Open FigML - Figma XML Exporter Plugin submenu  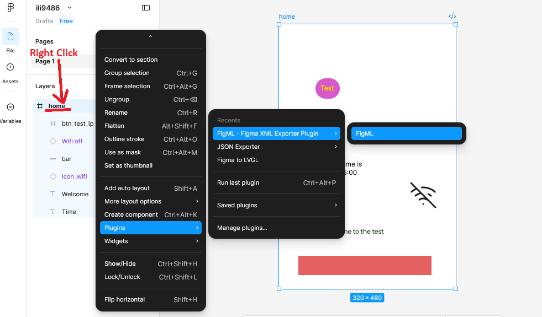pos(277,133)
